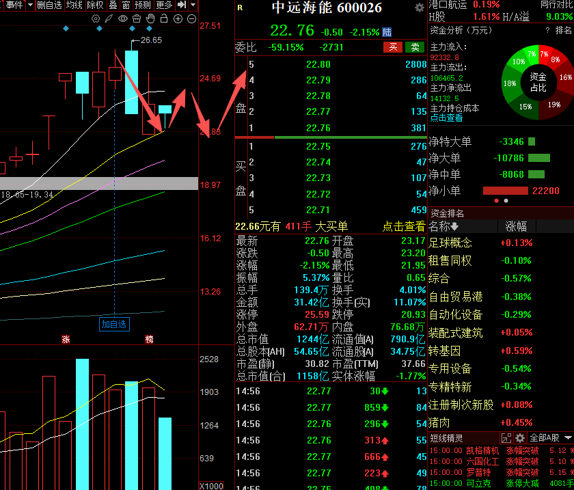This screenshot has width=574, height=490.
Task: Toggle 除权 adjustment
Action: point(95,5)
